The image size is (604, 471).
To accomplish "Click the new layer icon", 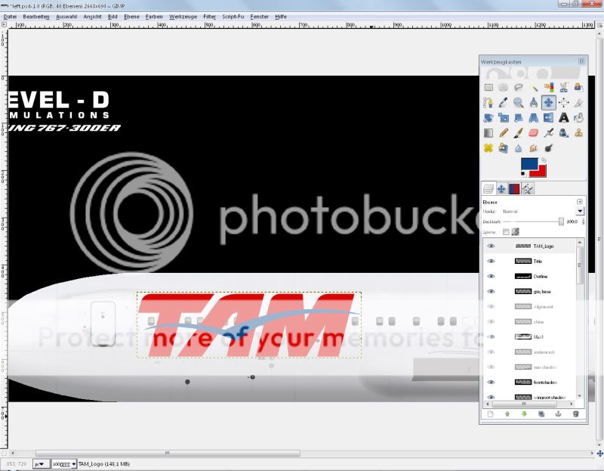I will [x=490, y=414].
